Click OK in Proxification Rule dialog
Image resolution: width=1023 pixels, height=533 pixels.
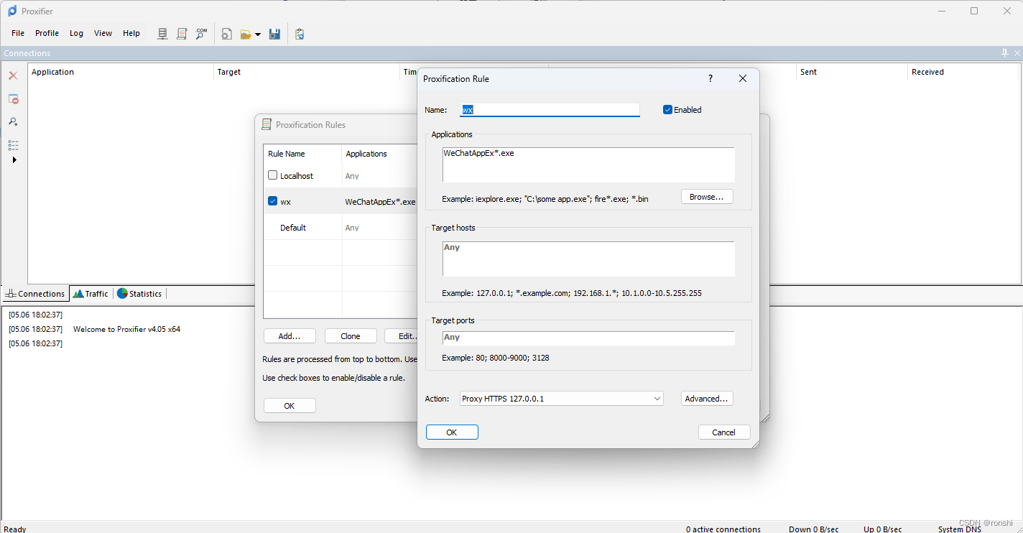[452, 432]
